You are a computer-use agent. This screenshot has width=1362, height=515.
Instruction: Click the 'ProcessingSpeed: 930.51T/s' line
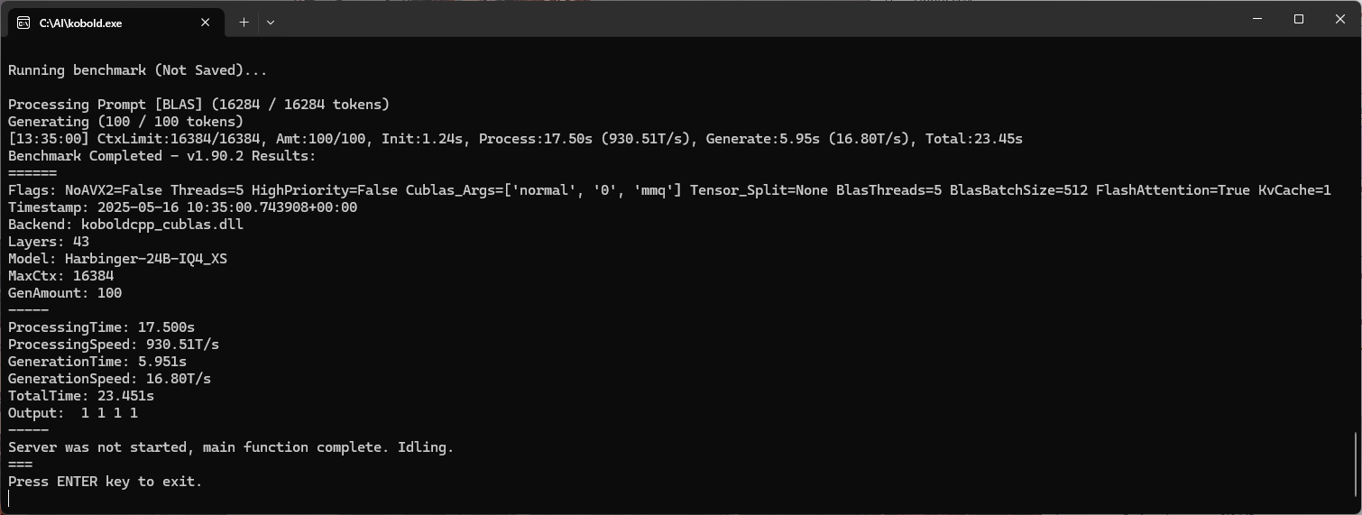click(114, 345)
